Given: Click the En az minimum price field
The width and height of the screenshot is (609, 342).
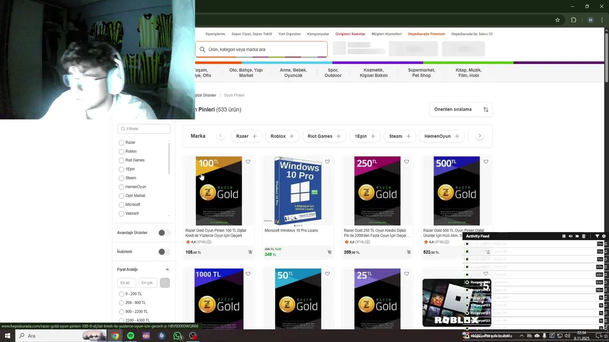Looking at the screenshot, I should pyautogui.click(x=127, y=283).
